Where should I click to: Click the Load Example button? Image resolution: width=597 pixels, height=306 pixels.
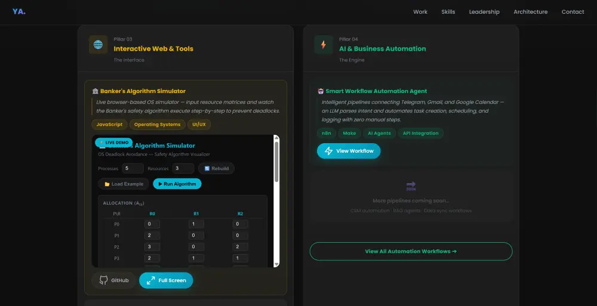point(124,184)
